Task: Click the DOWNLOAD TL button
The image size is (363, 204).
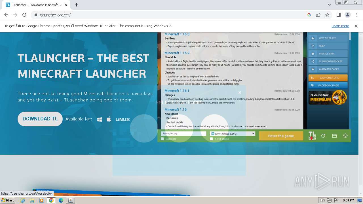Action: click(40, 119)
